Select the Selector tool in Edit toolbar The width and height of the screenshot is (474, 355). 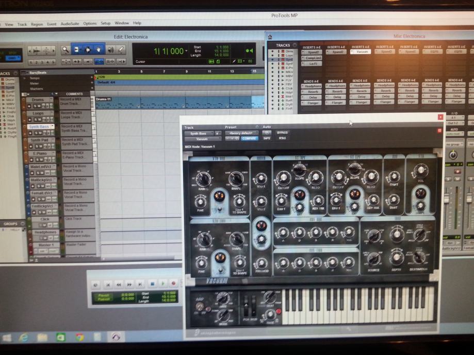click(88, 49)
